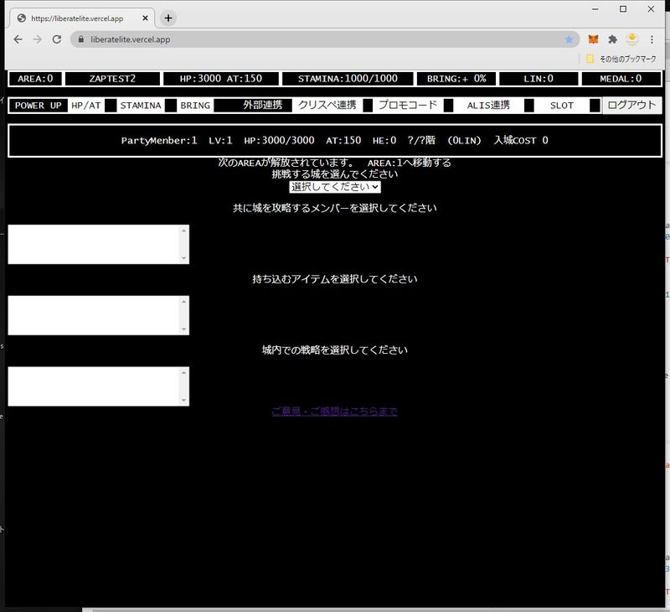This screenshot has height=612, width=670.
Task: Open the SLOT menu item
Action: coord(561,106)
